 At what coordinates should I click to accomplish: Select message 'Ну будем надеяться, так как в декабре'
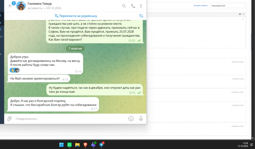point(95,90)
